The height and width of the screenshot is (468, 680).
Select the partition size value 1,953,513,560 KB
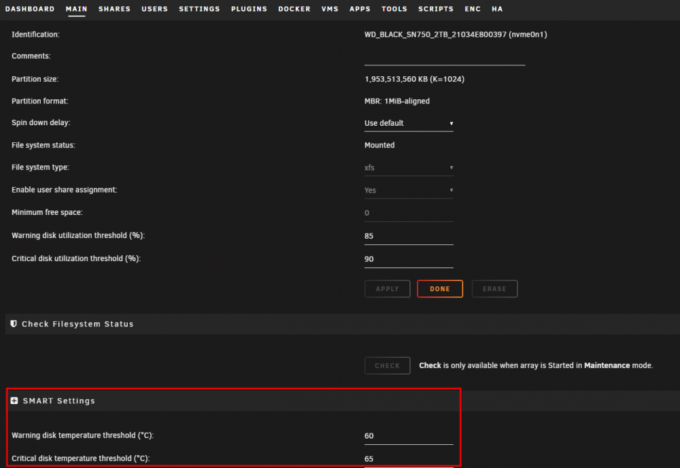tap(414, 79)
